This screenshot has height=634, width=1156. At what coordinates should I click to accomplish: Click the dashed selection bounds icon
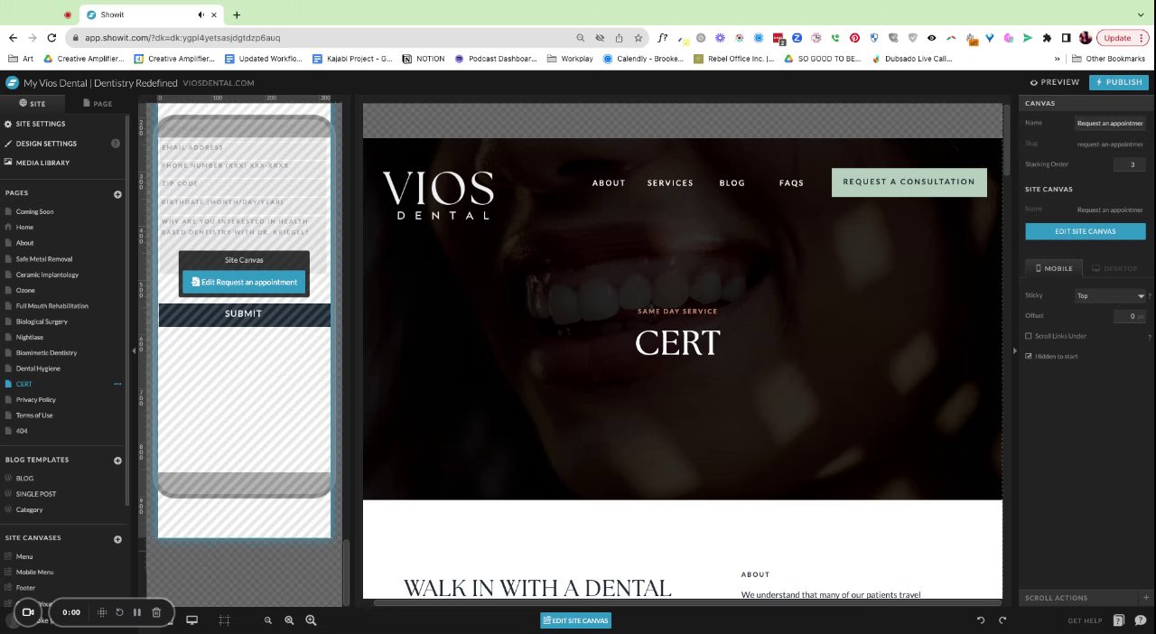coord(224,620)
